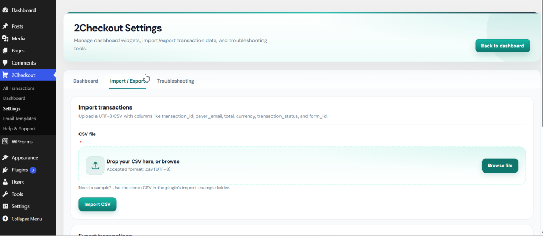Screen dimensions: 543x236
Task: Open All Transactions submenu item
Action: tap(19, 88)
